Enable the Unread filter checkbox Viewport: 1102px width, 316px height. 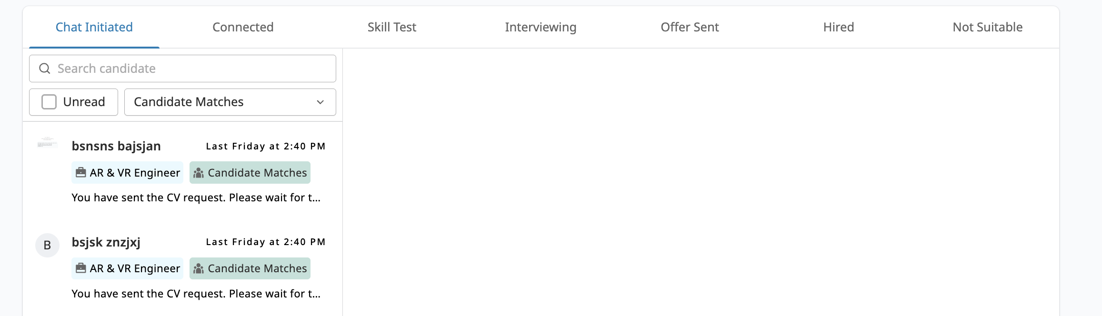tap(49, 102)
